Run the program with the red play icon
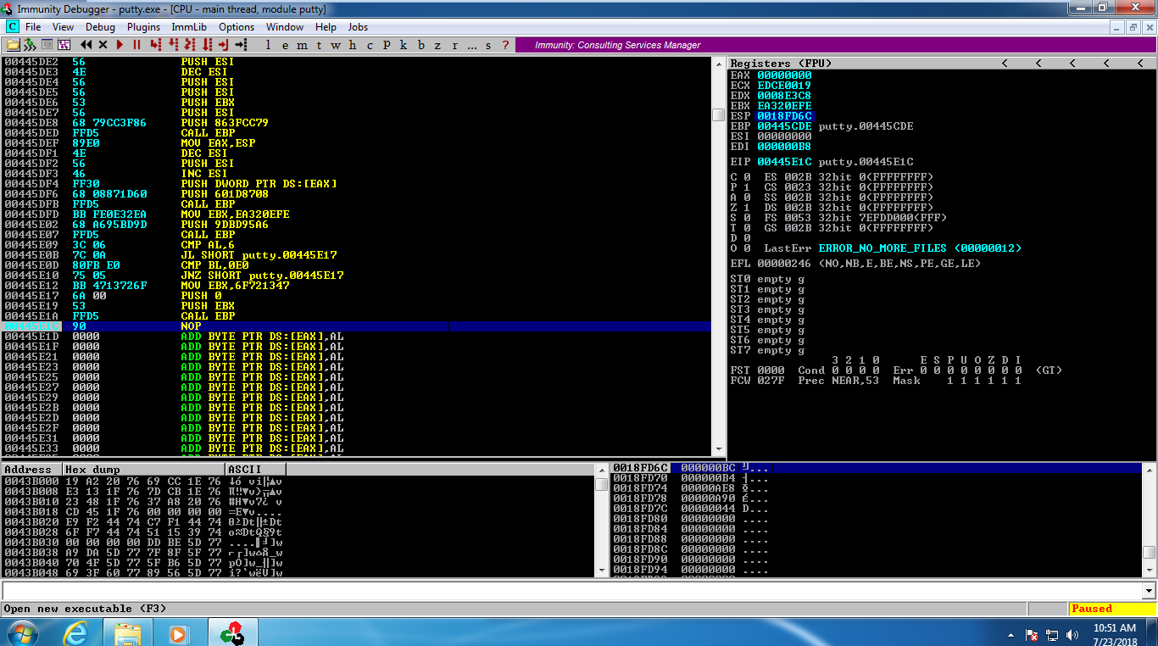Viewport: 1158px width, 646px height. click(x=120, y=45)
